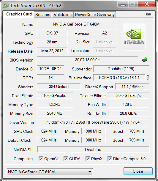Open the Validation tab
Viewport: 158px width, 181px height.
[63, 15]
